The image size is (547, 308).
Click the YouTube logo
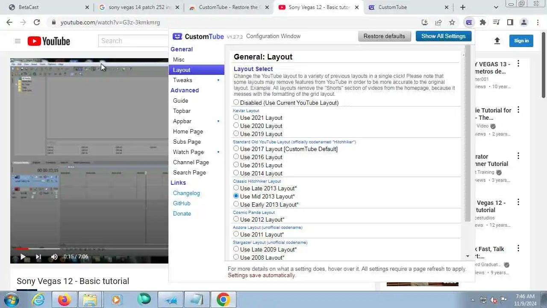click(x=49, y=41)
